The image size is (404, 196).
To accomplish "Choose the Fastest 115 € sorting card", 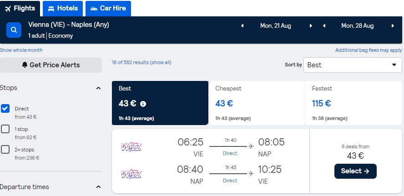I will click(x=353, y=103).
